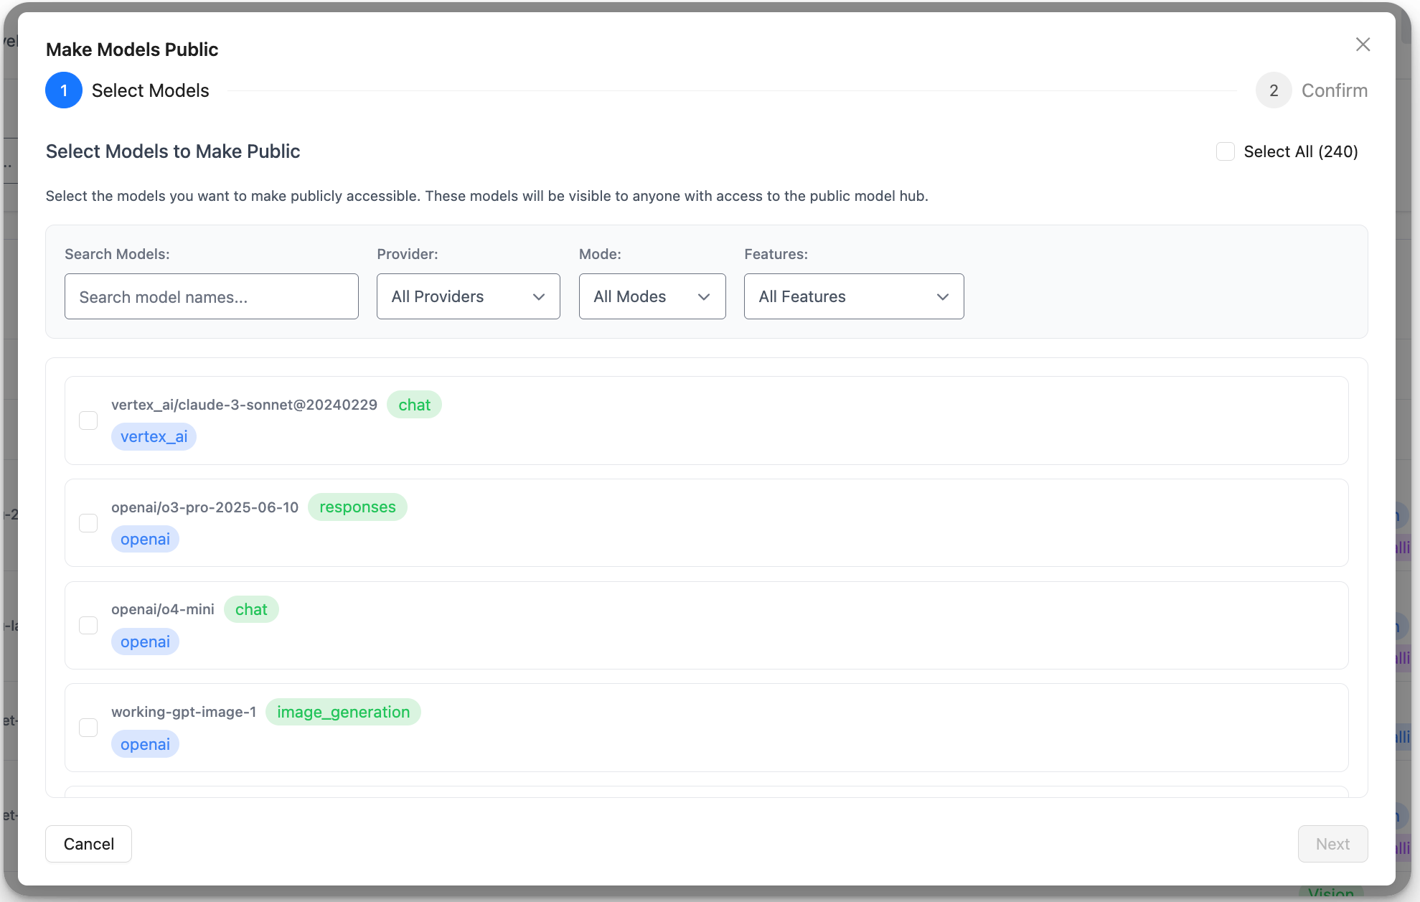The image size is (1420, 902).
Task: Open the All Providers dropdown
Action: click(468, 296)
